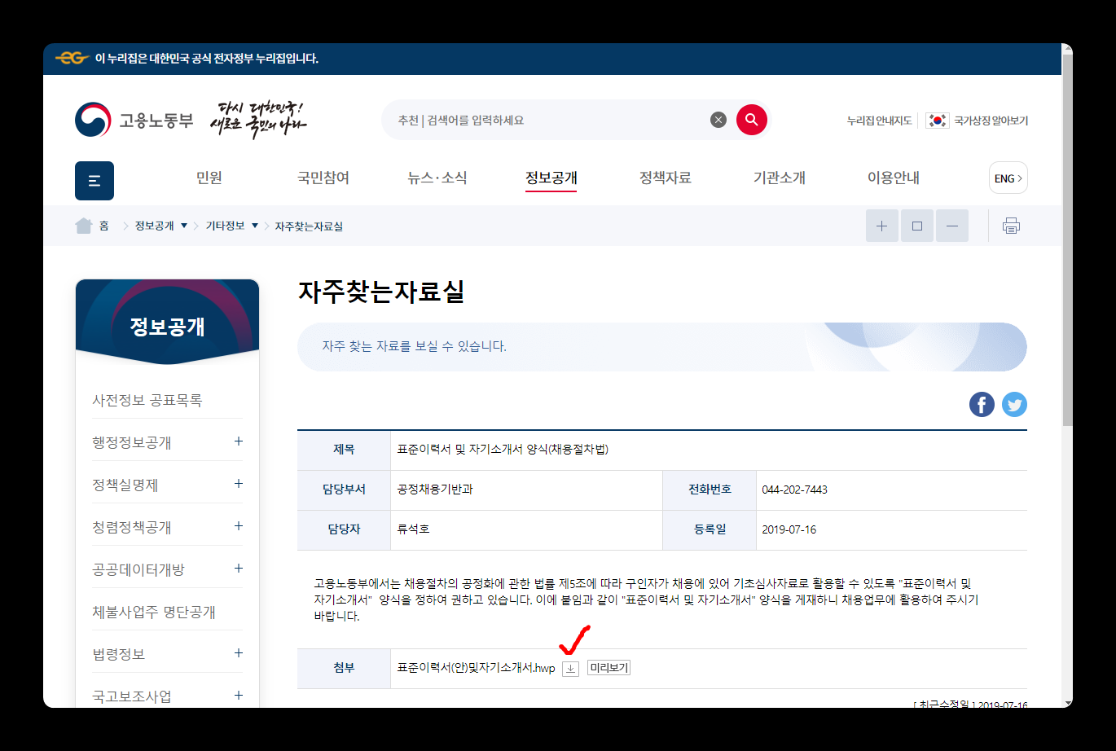
Task: Open the 국가상징 알아보기 link
Action: [x=991, y=121]
